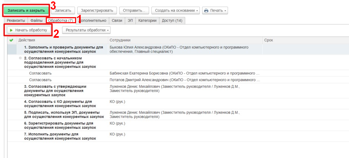Go to the Связи tab
This screenshot has height=158, width=349.
click(117, 21)
